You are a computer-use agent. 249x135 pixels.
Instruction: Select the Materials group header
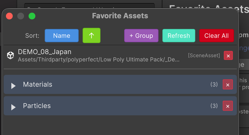point(120,84)
